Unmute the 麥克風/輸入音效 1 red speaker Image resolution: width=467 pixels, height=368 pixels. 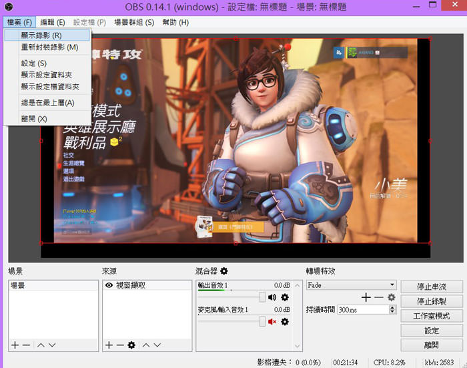click(x=272, y=322)
